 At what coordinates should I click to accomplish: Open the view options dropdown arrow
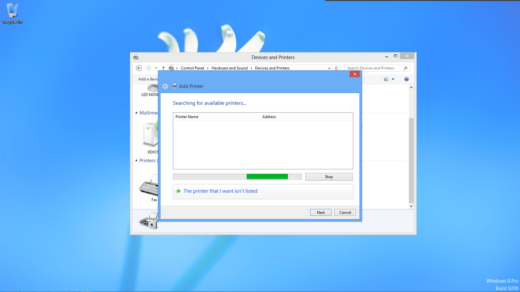tap(393, 79)
